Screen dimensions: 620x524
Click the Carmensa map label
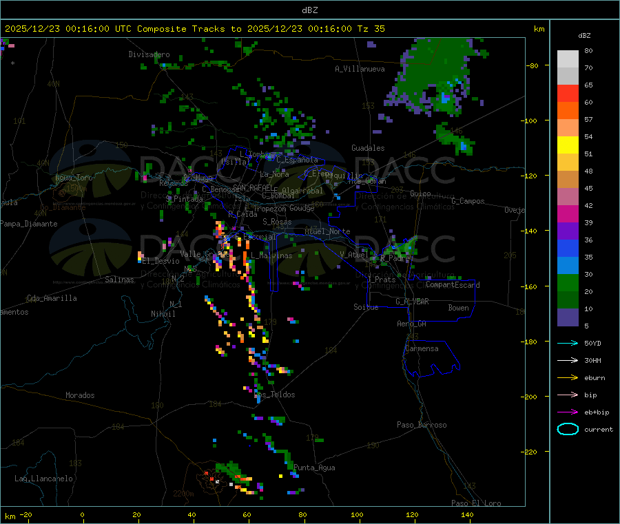coord(422,348)
